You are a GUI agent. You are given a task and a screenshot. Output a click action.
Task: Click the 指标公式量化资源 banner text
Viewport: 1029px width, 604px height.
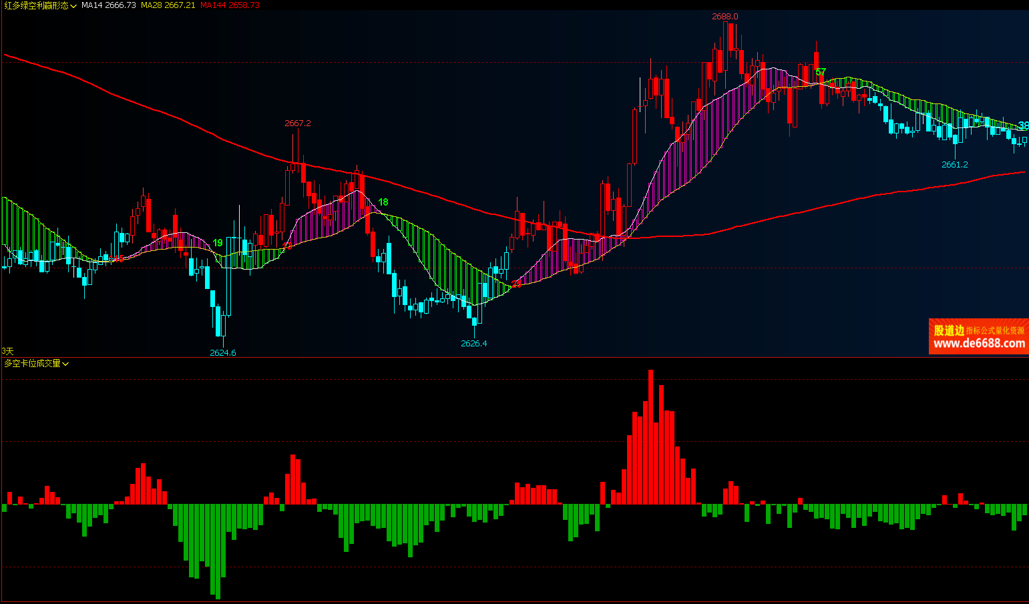click(x=995, y=330)
